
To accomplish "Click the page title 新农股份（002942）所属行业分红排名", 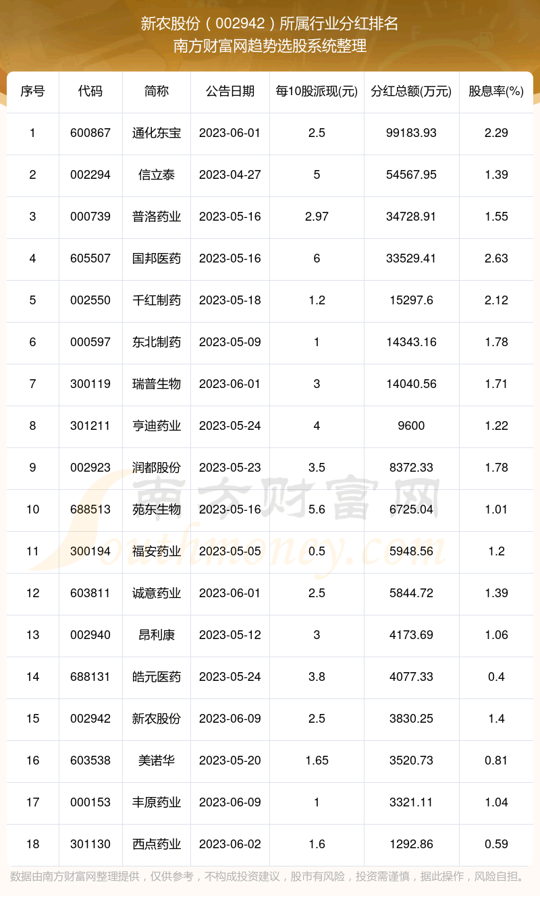I will (270, 24).
